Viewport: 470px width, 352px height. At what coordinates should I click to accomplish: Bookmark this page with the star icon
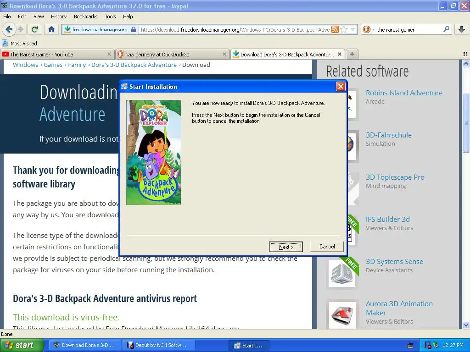(x=344, y=29)
